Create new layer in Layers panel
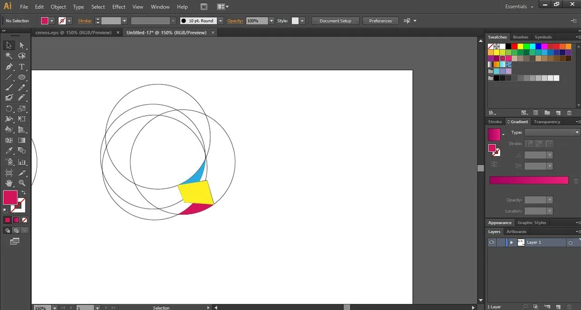The height and width of the screenshot is (310, 581). point(558,307)
